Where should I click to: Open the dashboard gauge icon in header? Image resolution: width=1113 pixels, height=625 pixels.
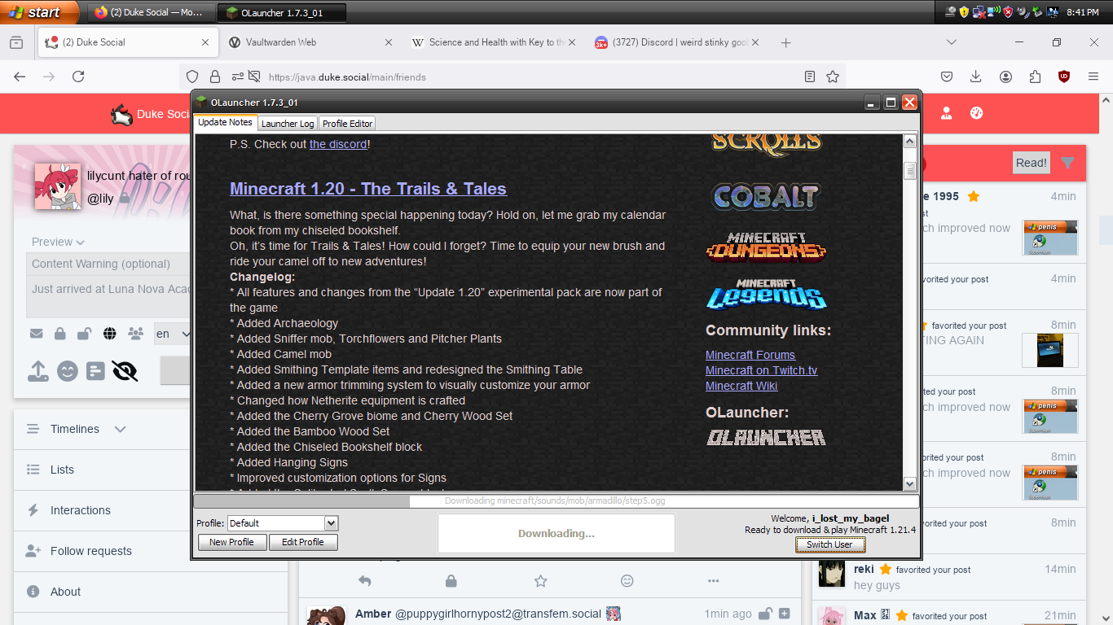(977, 114)
